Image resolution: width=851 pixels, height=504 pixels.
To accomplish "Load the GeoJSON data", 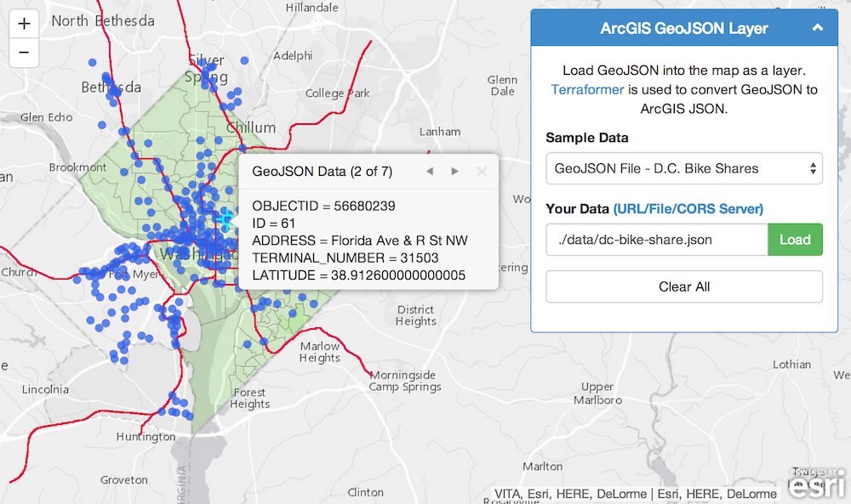I will pyautogui.click(x=795, y=240).
